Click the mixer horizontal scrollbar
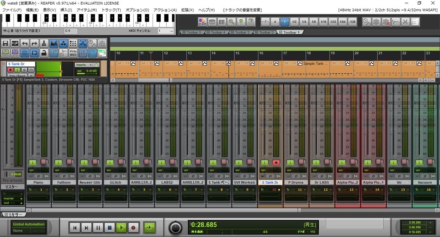The width and height of the screenshot is (440, 237). coord(165,210)
